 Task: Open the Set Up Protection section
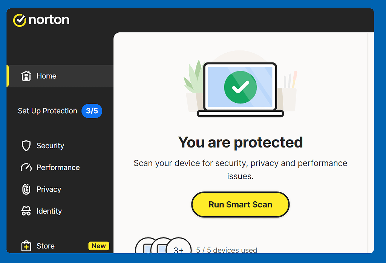click(x=47, y=111)
